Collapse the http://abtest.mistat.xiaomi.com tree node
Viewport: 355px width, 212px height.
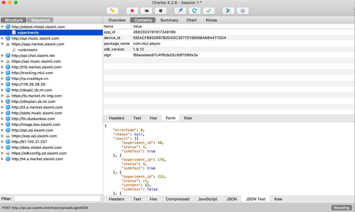2,27
